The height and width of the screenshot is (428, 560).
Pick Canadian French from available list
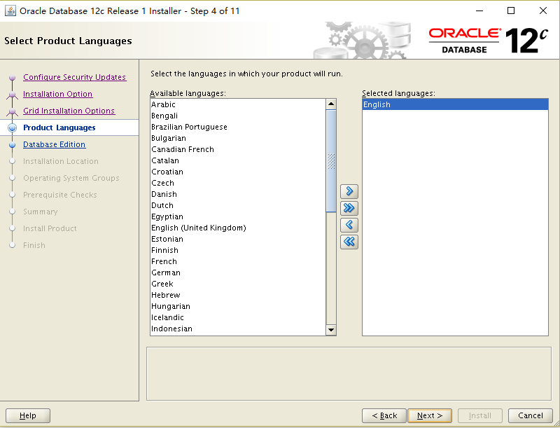point(238,149)
